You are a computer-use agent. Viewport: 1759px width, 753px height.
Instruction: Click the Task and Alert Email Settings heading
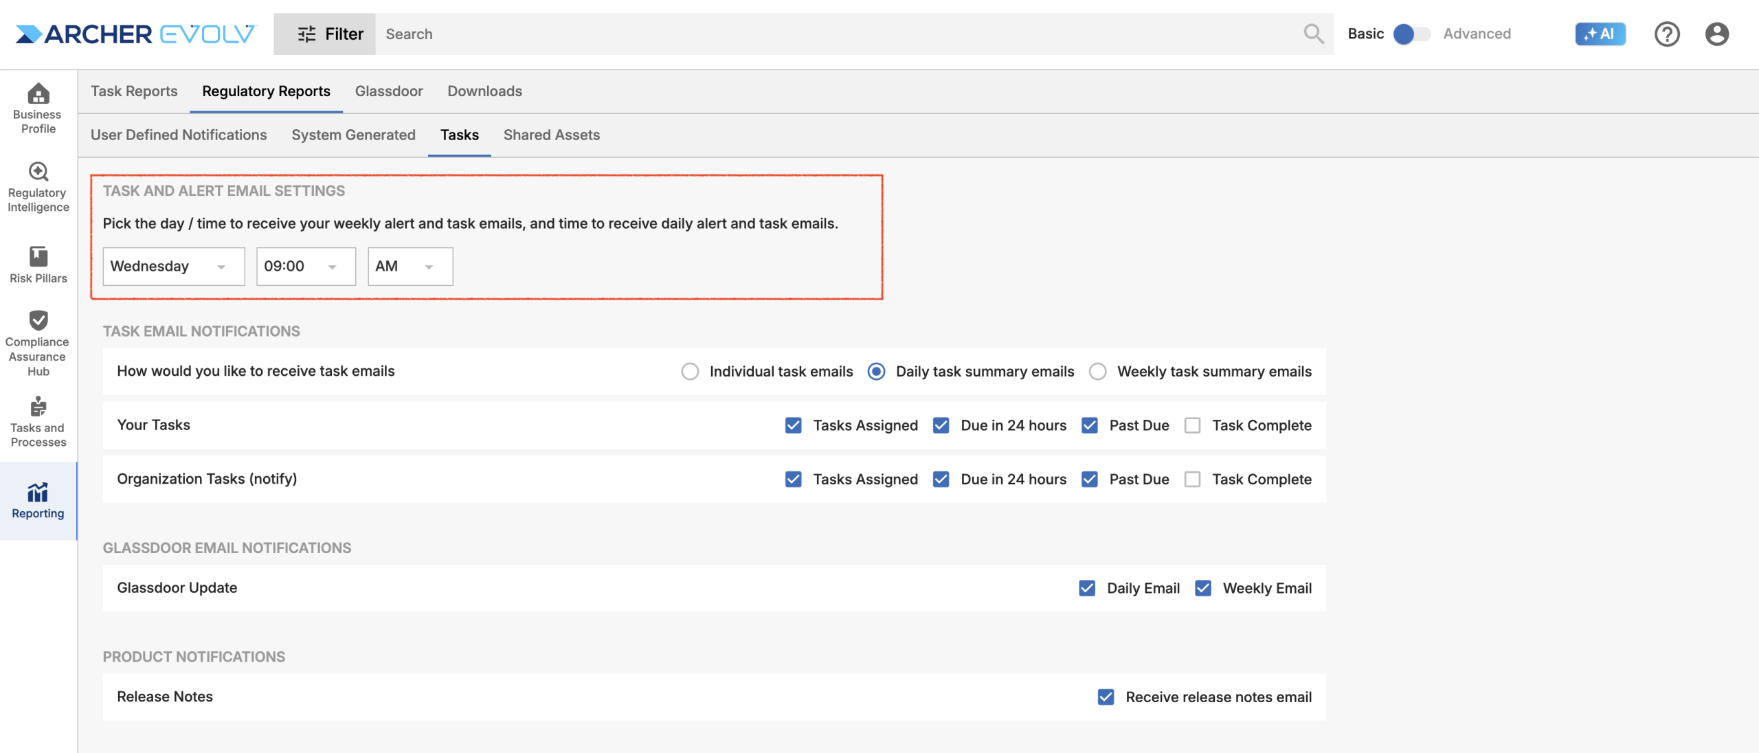coord(224,191)
